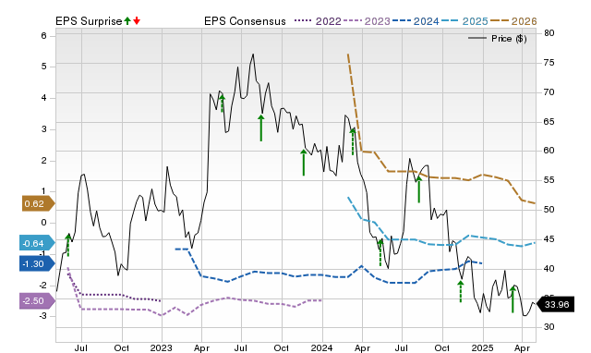591x353 pixels.
Task: Click the Price ($) legend label
Action: (x=509, y=39)
